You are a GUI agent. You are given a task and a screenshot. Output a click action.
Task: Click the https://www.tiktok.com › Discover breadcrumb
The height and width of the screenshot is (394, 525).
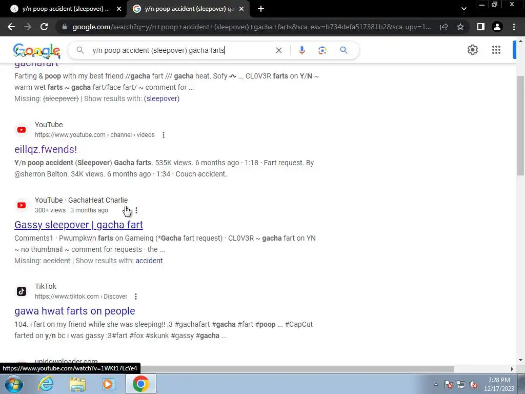point(81,297)
